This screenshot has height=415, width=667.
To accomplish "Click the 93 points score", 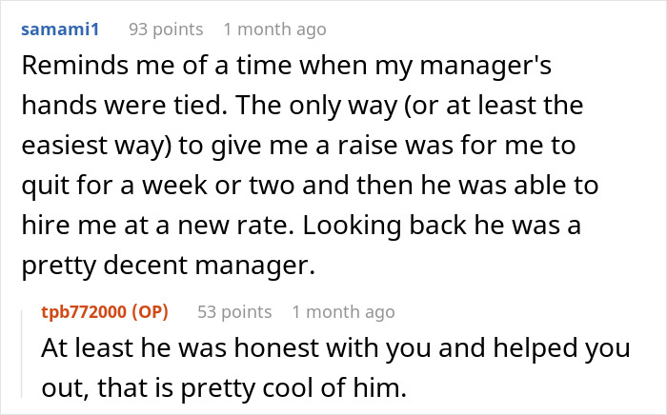I will click(166, 30).
